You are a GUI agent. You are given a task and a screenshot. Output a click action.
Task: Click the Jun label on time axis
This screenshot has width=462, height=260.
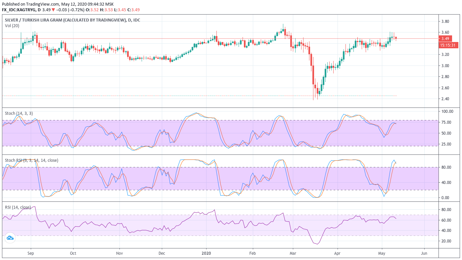coord(424,253)
